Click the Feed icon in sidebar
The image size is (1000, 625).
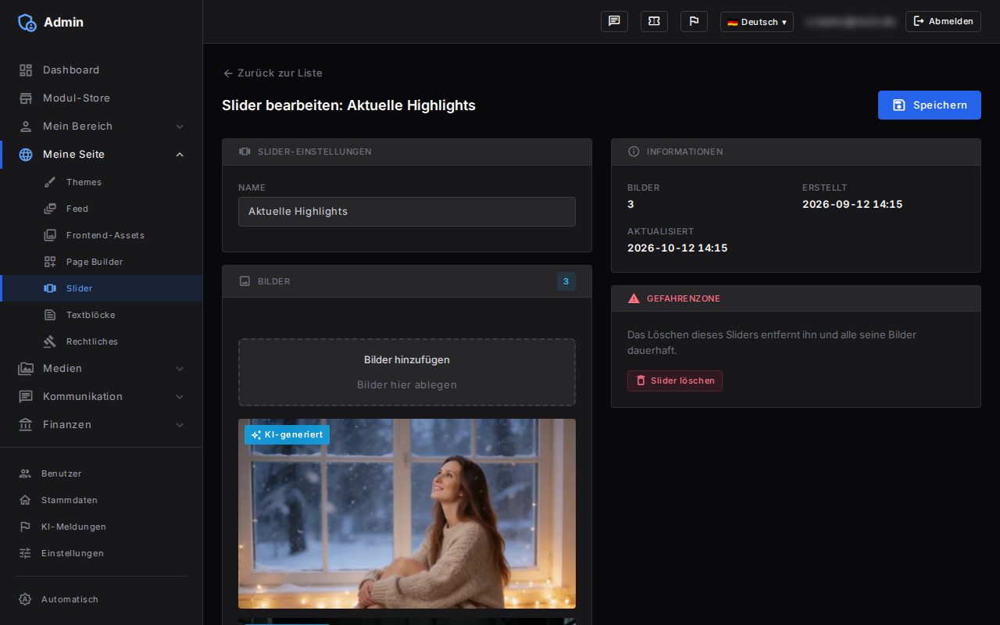pos(50,209)
